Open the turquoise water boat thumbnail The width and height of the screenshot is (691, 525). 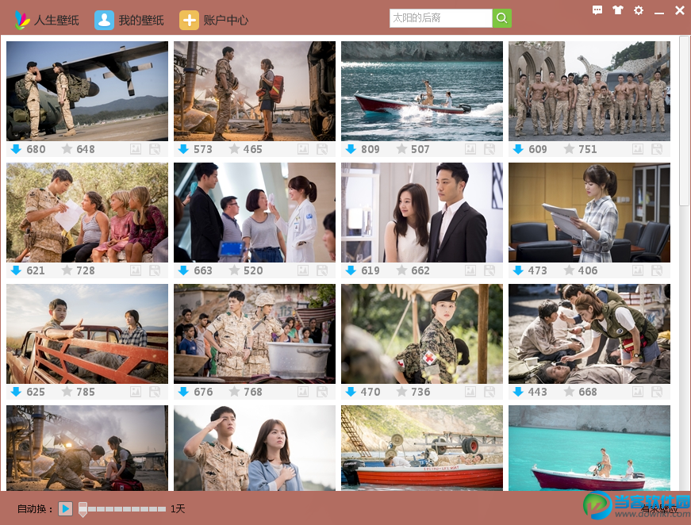(x=589, y=448)
